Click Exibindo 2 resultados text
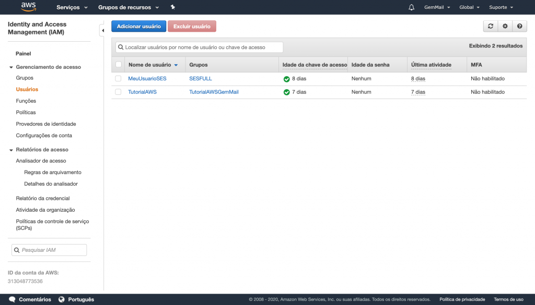Image resolution: width=535 pixels, height=305 pixels. coord(496,46)
